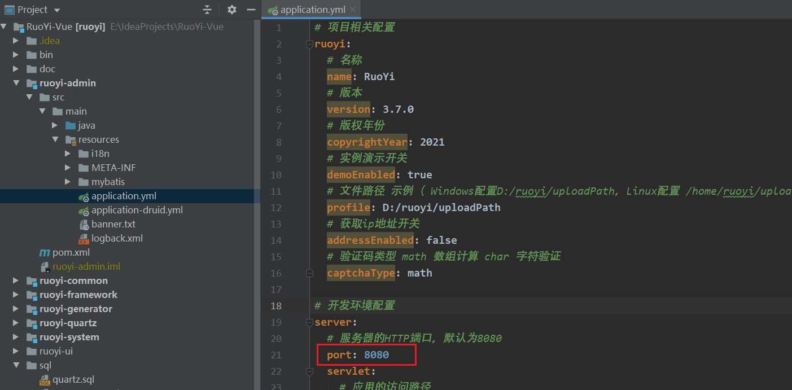Click the captchaType value math
The height and width of the screenshot is (390, 792).
[420, 273]
